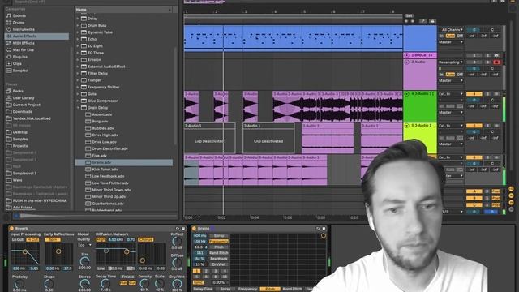This screenshot has width=519, height=292.
Task: Select the Drum Electrifier.adv preset
Action: pyautogui.click(x=110, y=148)
